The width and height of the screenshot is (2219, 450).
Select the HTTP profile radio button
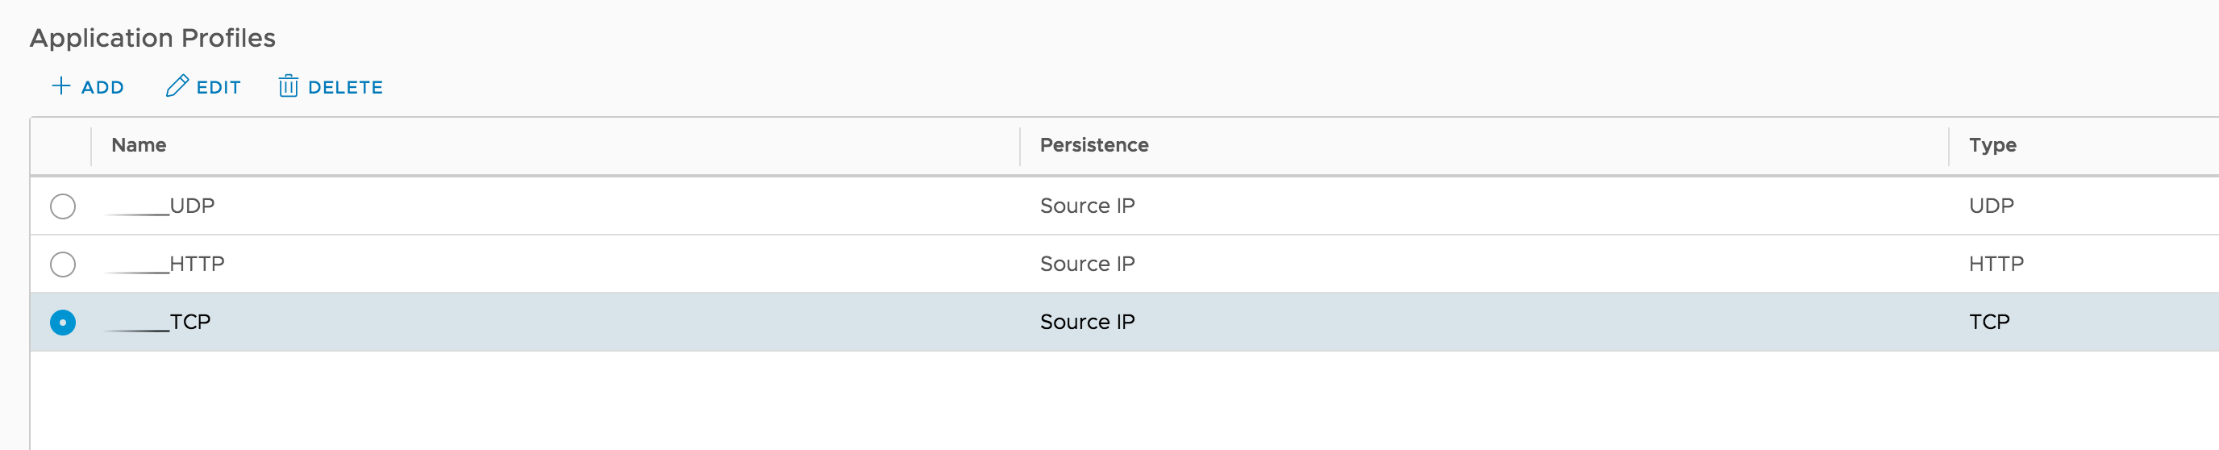(x=63, y=264)
